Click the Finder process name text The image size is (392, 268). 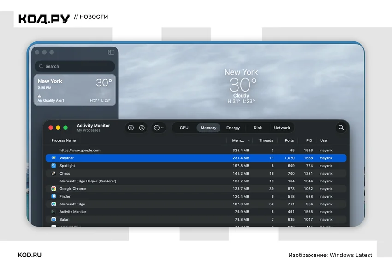(x=65, y=196)
